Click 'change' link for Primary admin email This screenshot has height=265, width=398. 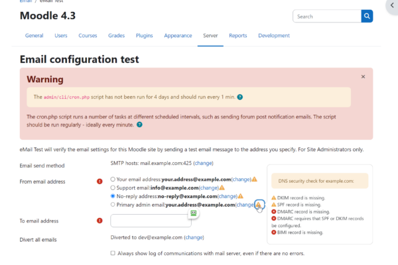coord(245,205)
